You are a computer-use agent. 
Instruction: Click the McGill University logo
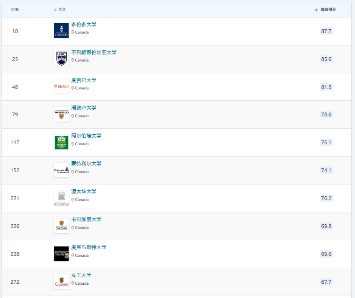click(61, 87)
